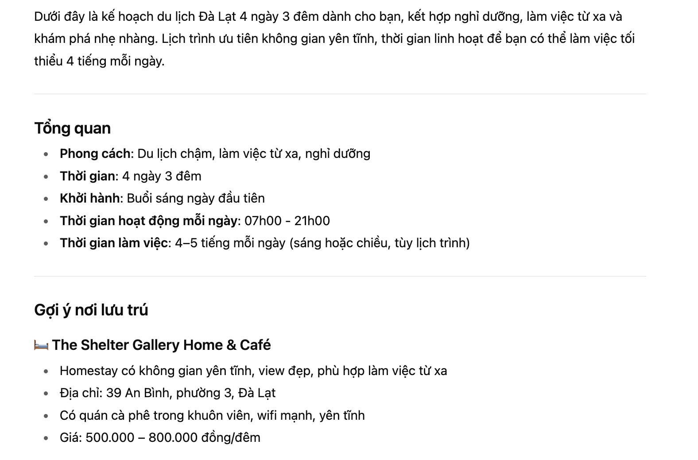Click the bed emoji icon beside The Shelter

coord(41,345)
